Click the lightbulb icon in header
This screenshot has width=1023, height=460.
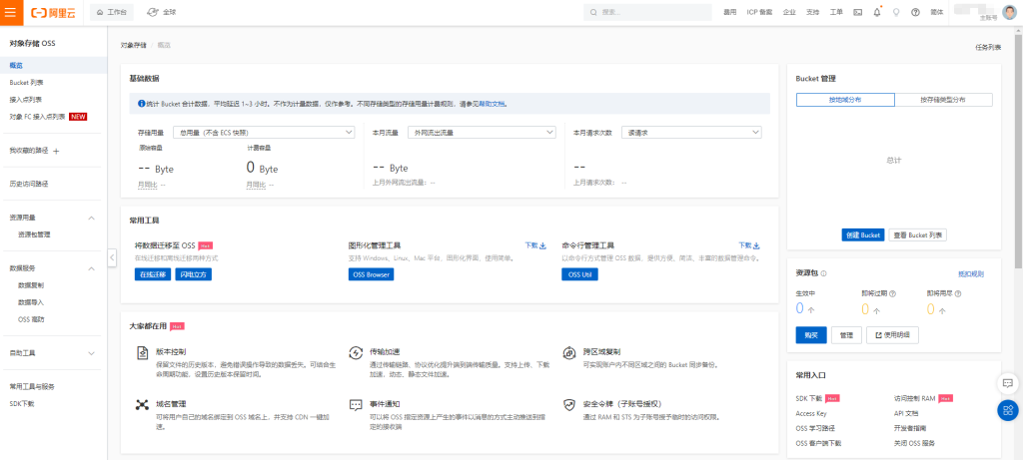(x=896, y=12)
